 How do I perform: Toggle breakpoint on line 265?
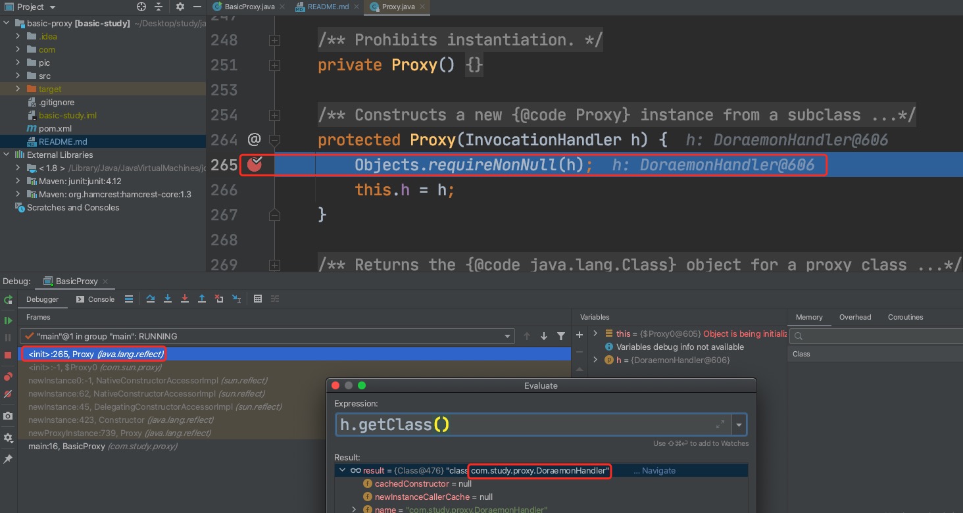tap(255, 164)
